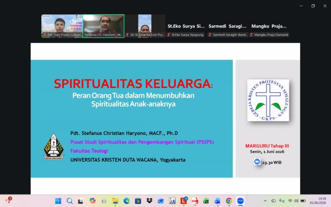This screenshot has height=207, width=331.
Task: Open Microsoft Store from the taskbar
Action: click(x=138, y=201)
